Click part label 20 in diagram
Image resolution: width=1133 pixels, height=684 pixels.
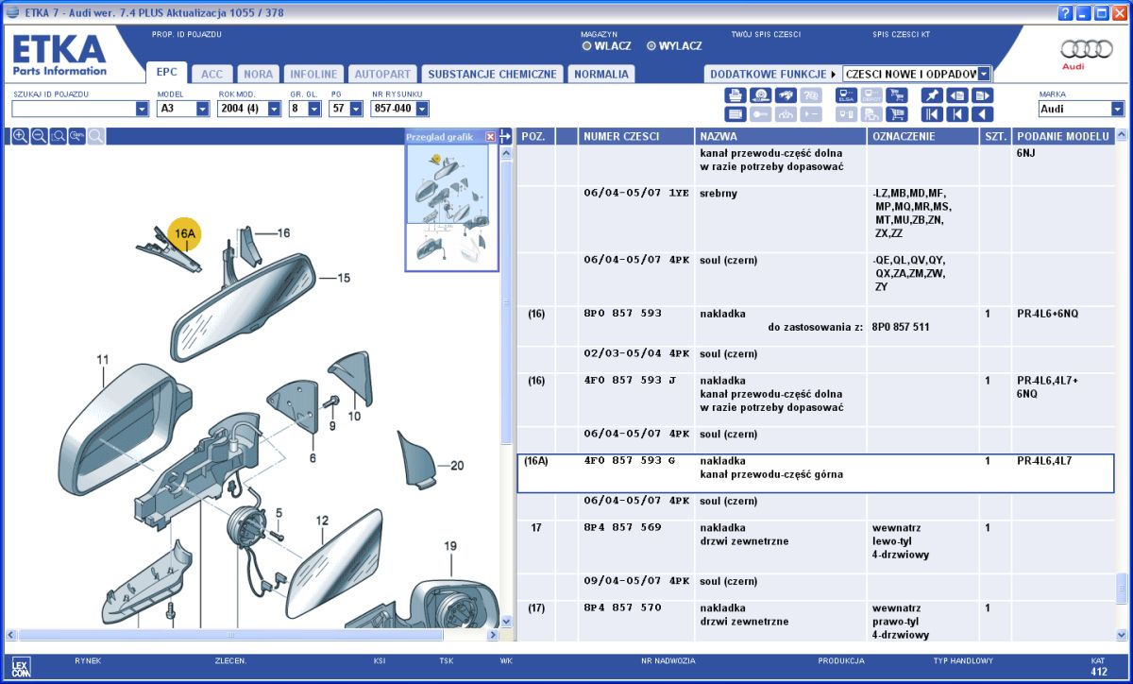457,465
